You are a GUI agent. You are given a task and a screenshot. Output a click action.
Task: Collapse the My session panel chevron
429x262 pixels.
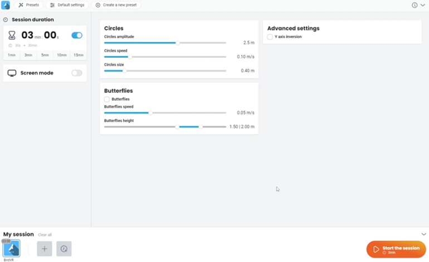click(423, 234)
